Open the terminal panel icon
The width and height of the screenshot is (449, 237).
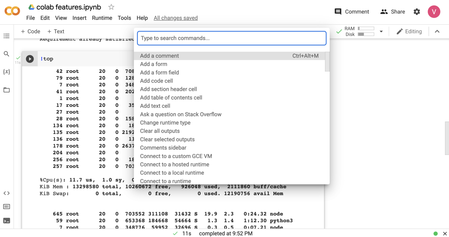tap(6, 221)
